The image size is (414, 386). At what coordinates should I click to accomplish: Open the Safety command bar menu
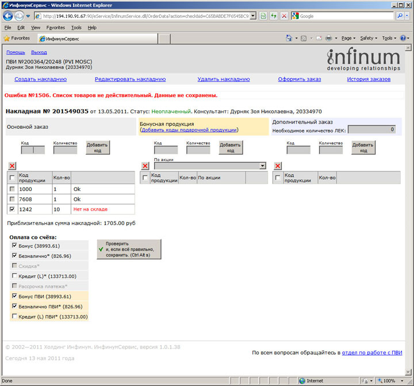[x=369, y=39]
